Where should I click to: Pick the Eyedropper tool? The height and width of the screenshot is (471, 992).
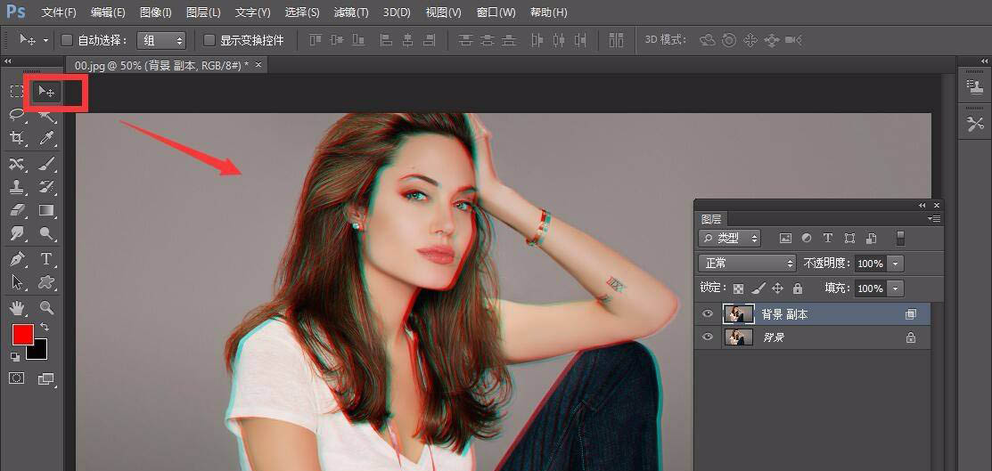pyautogui.click(x=46, y=138)
